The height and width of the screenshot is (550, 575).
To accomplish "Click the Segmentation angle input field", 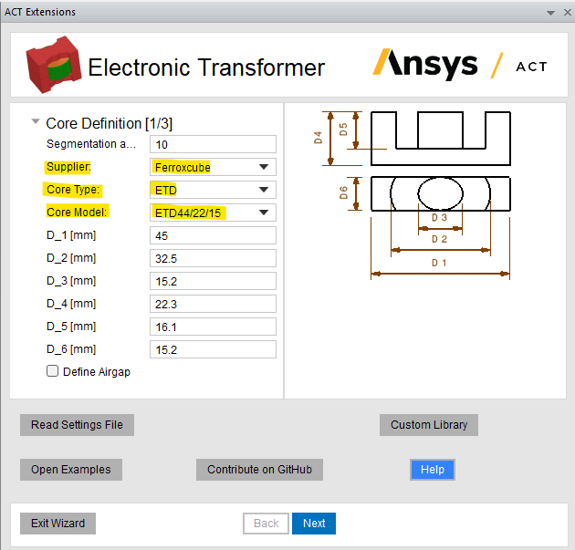I will 213,144.
